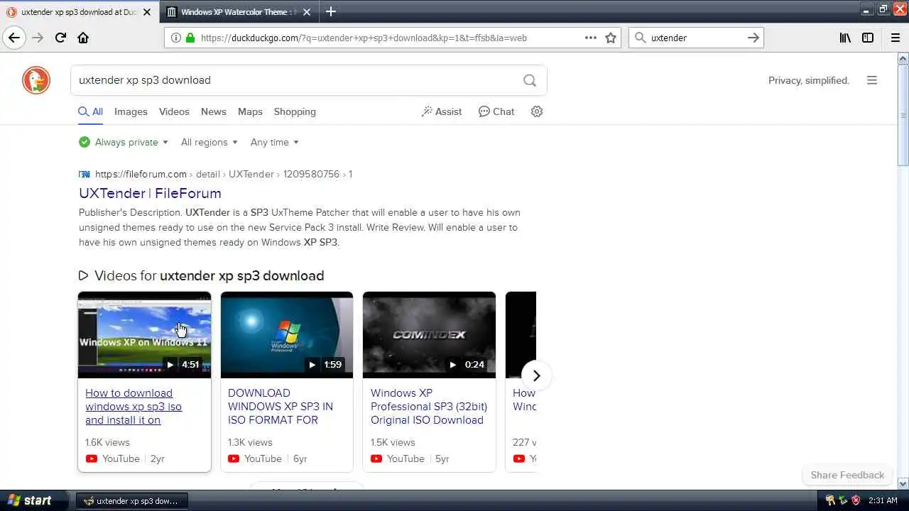Click the search bar go arrow
This screenshot has height=511, width=909.
753,38
